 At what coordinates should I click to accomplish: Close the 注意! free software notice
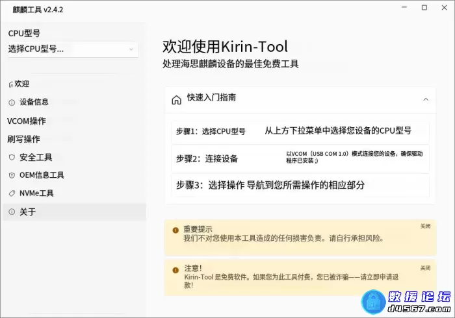tap(425, 268)
